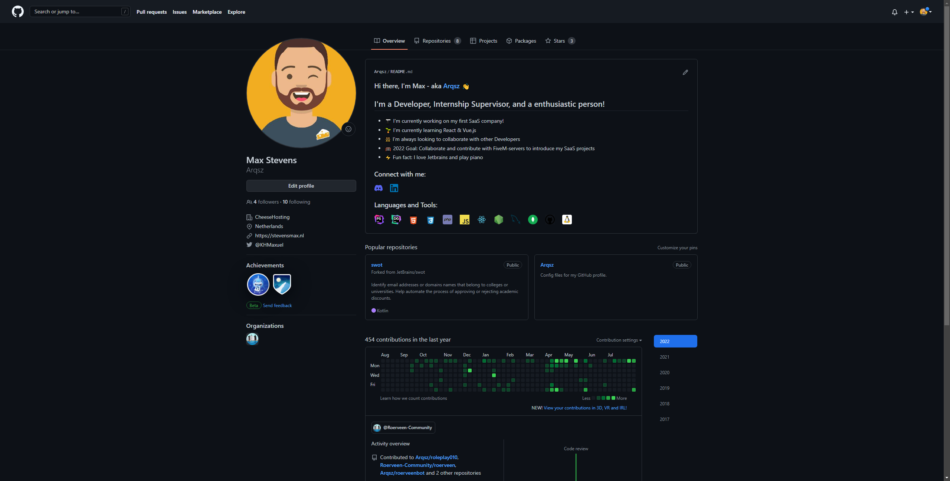Switch to the Repositories tab
This screenshot has width=950, height=481.
tap(437, 41)
